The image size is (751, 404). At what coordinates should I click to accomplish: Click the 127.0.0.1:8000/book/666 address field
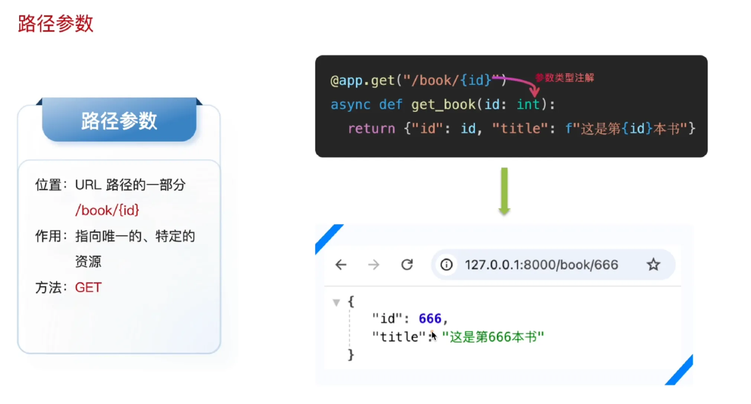(x=541, y=265)
